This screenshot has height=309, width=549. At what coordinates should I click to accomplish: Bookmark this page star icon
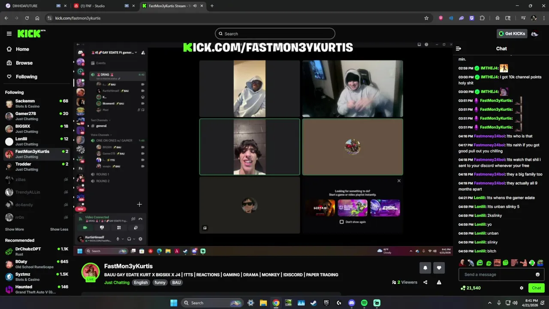[426, 18]
